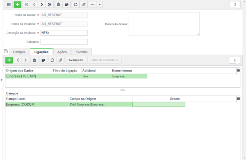The height and width of the screenshot is (160, 247).
Task: Click Descrição da tela text area
Action: 164,24
